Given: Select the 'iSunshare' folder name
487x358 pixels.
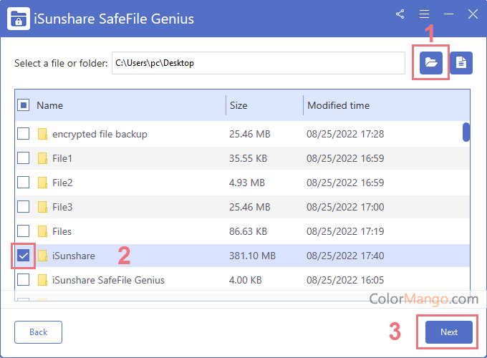Looking at the screenshot, I should coord(74,256).
